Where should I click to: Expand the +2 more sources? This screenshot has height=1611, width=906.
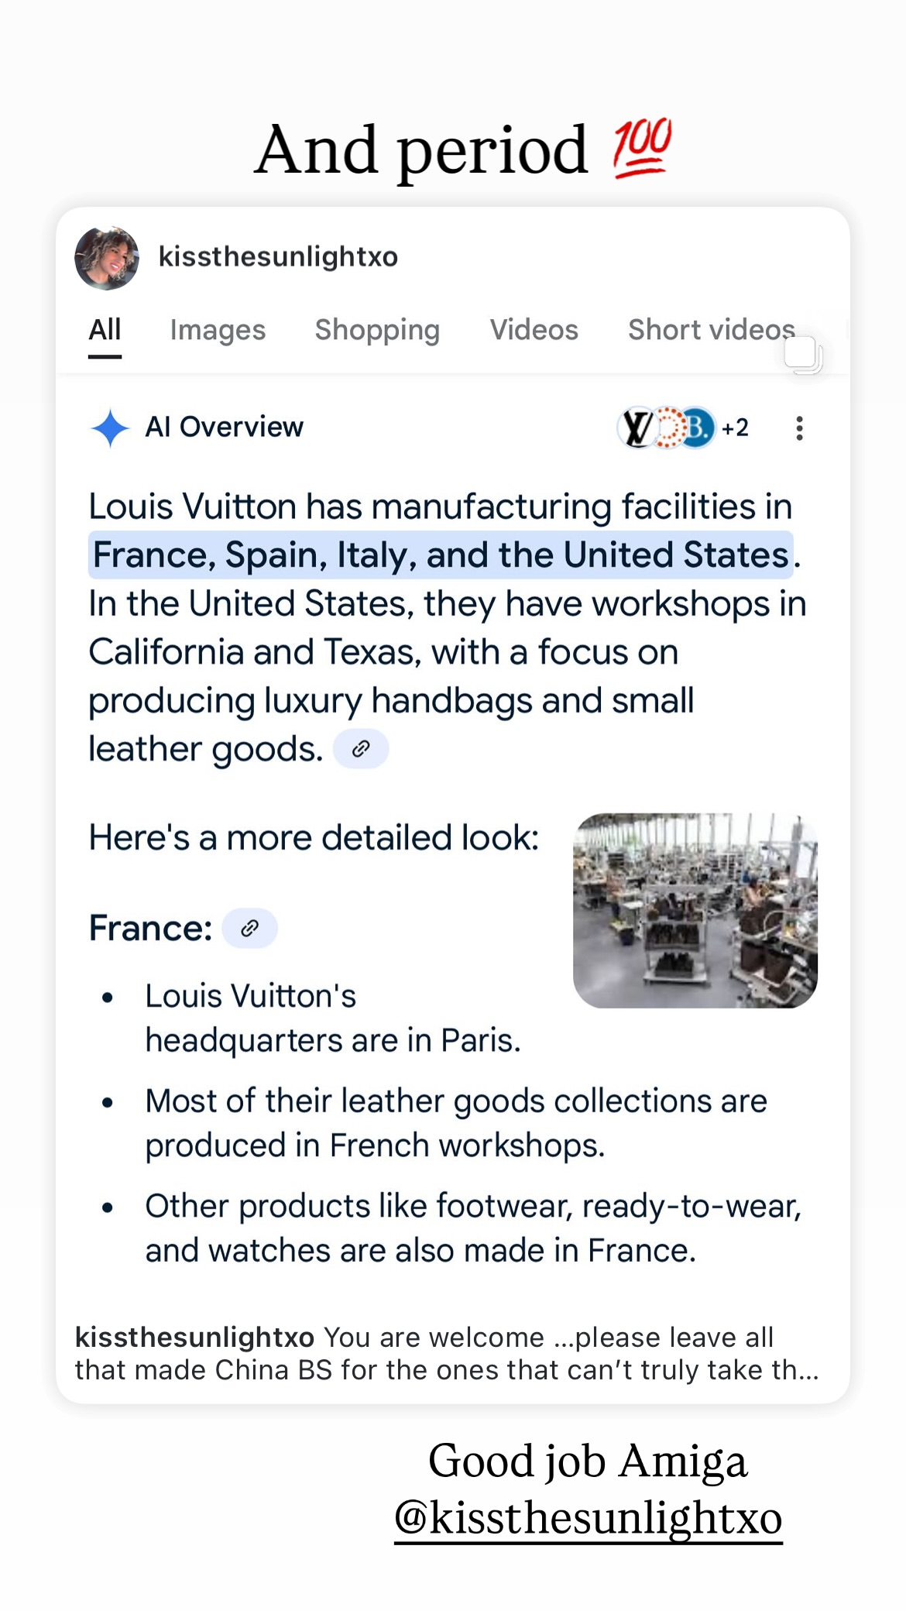(735, 428)
